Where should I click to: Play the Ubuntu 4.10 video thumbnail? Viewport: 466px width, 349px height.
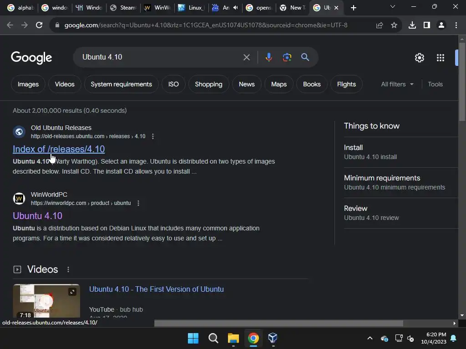(46, 301)
